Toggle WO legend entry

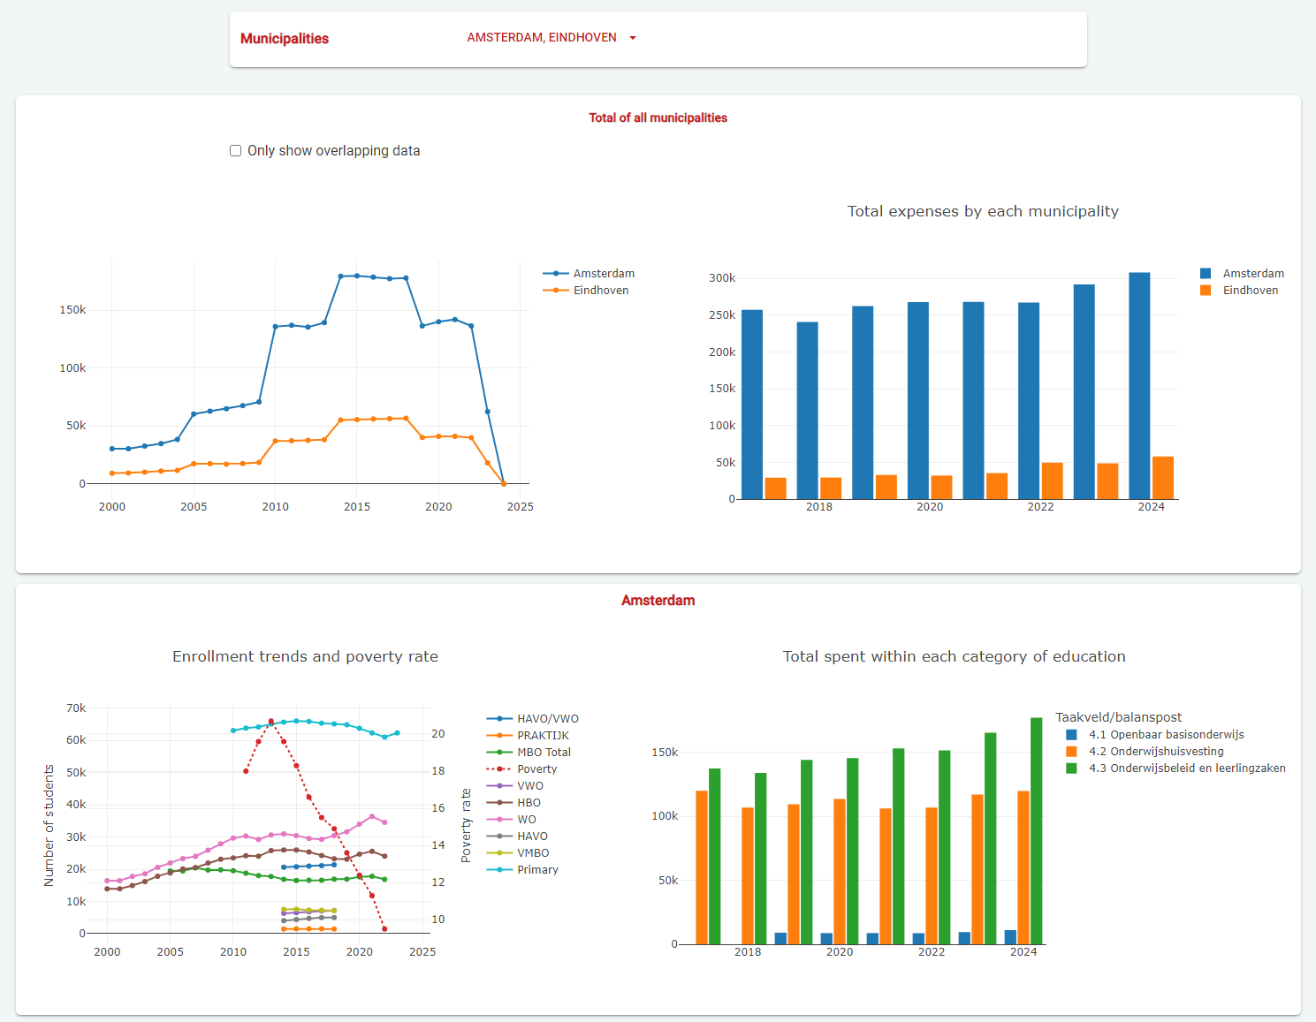click(527, 820)
